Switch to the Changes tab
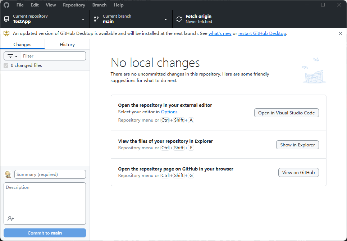 (22, 45)
